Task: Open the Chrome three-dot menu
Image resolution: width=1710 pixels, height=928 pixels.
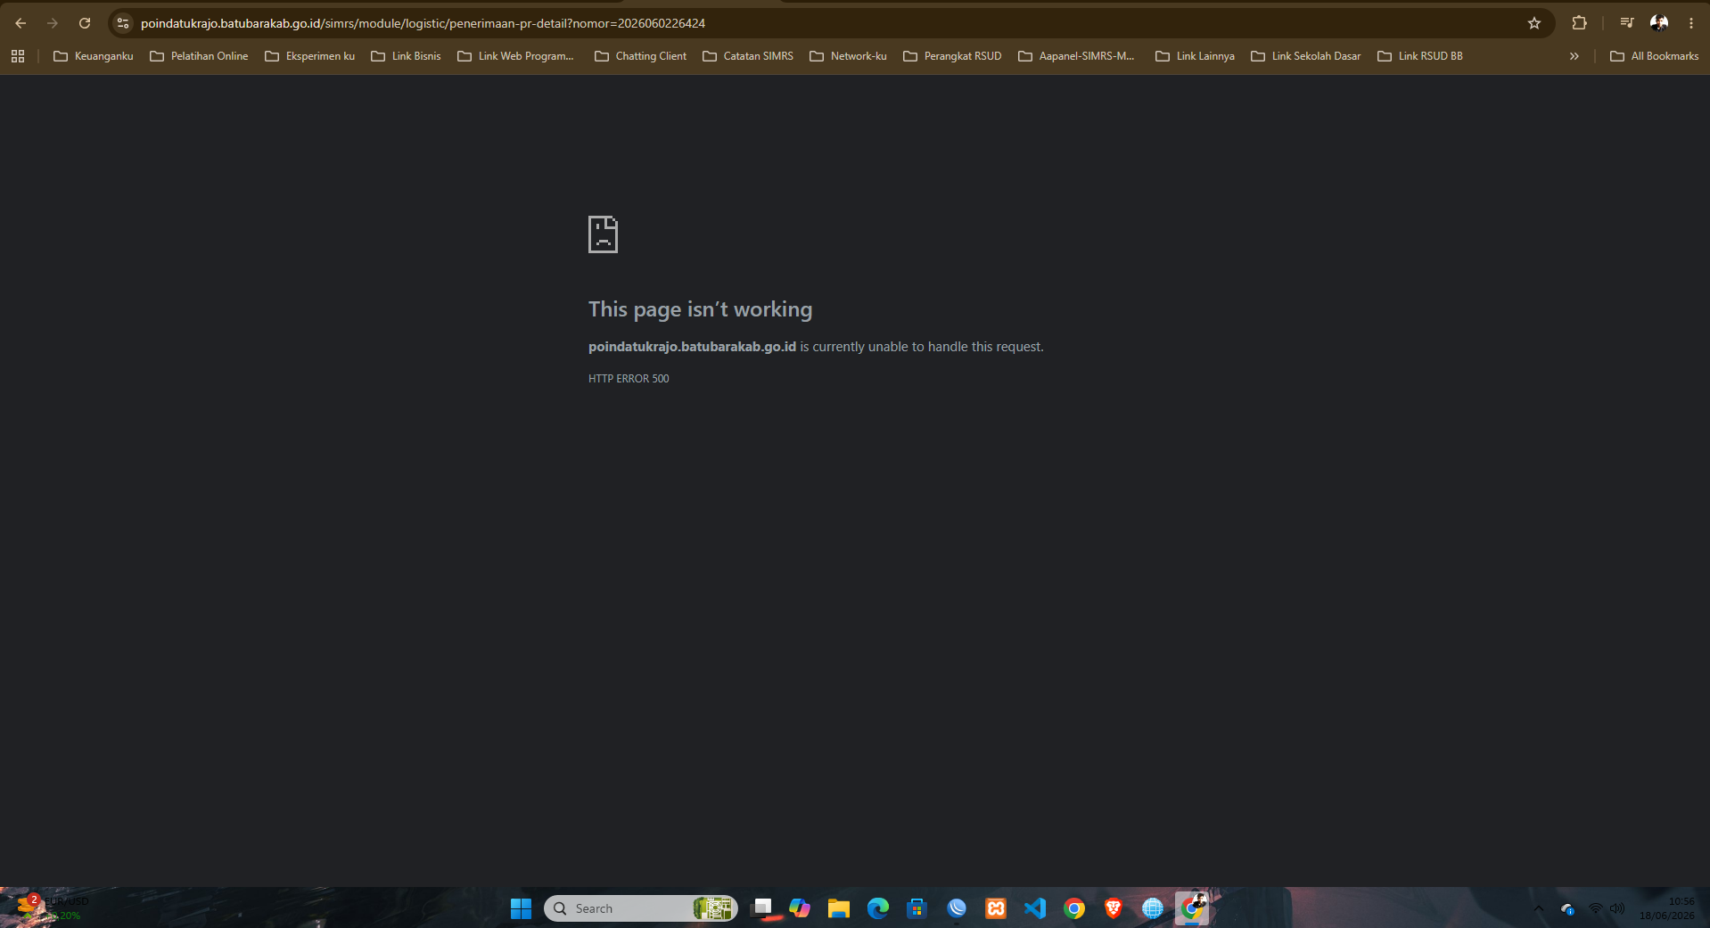Action: [1691, 23]
